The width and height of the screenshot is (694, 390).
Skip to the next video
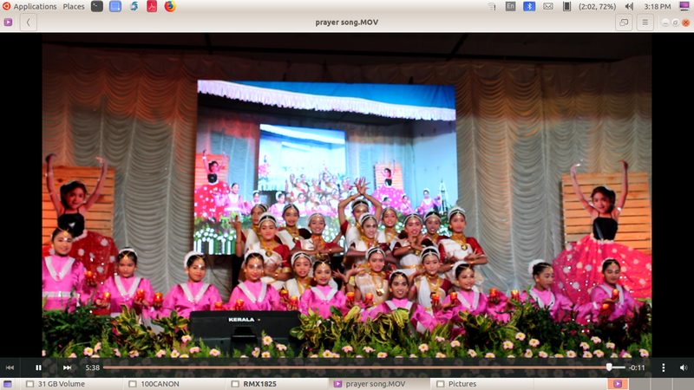(x=67, y=367)
